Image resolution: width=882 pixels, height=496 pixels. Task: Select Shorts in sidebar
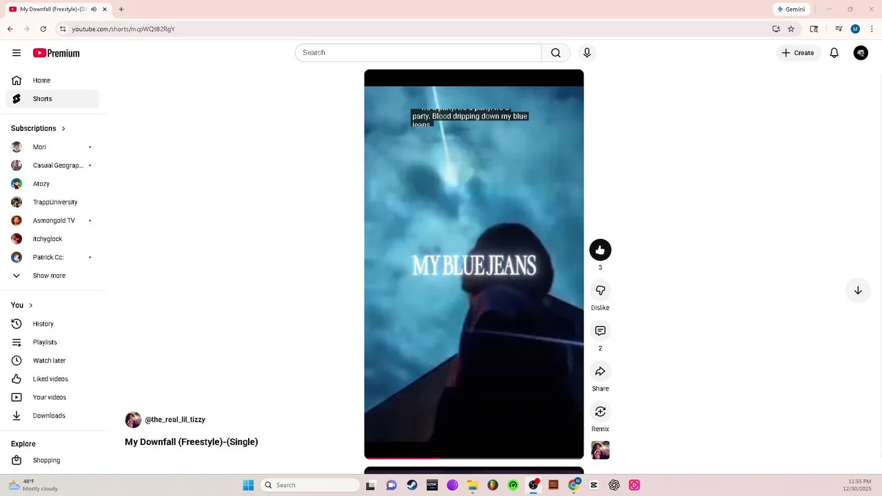click(x=53, y=99)
